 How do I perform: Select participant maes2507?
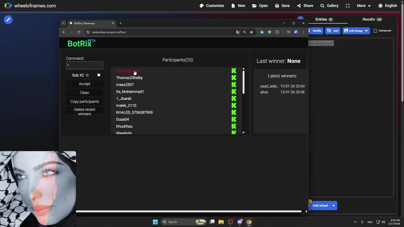pos(125,85)
